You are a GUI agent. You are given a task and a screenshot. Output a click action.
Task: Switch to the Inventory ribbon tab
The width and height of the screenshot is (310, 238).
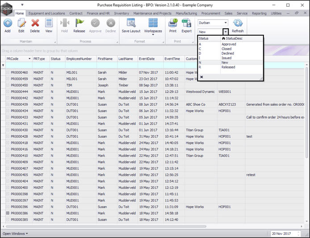(121, 13)
